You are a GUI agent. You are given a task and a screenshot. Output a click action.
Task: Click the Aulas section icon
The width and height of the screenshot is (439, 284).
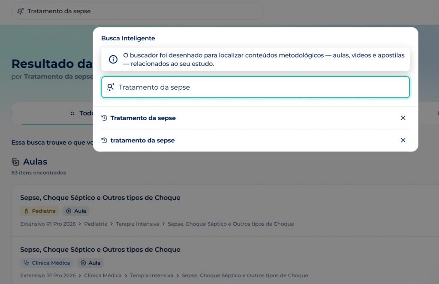click(x=15, y=162)
